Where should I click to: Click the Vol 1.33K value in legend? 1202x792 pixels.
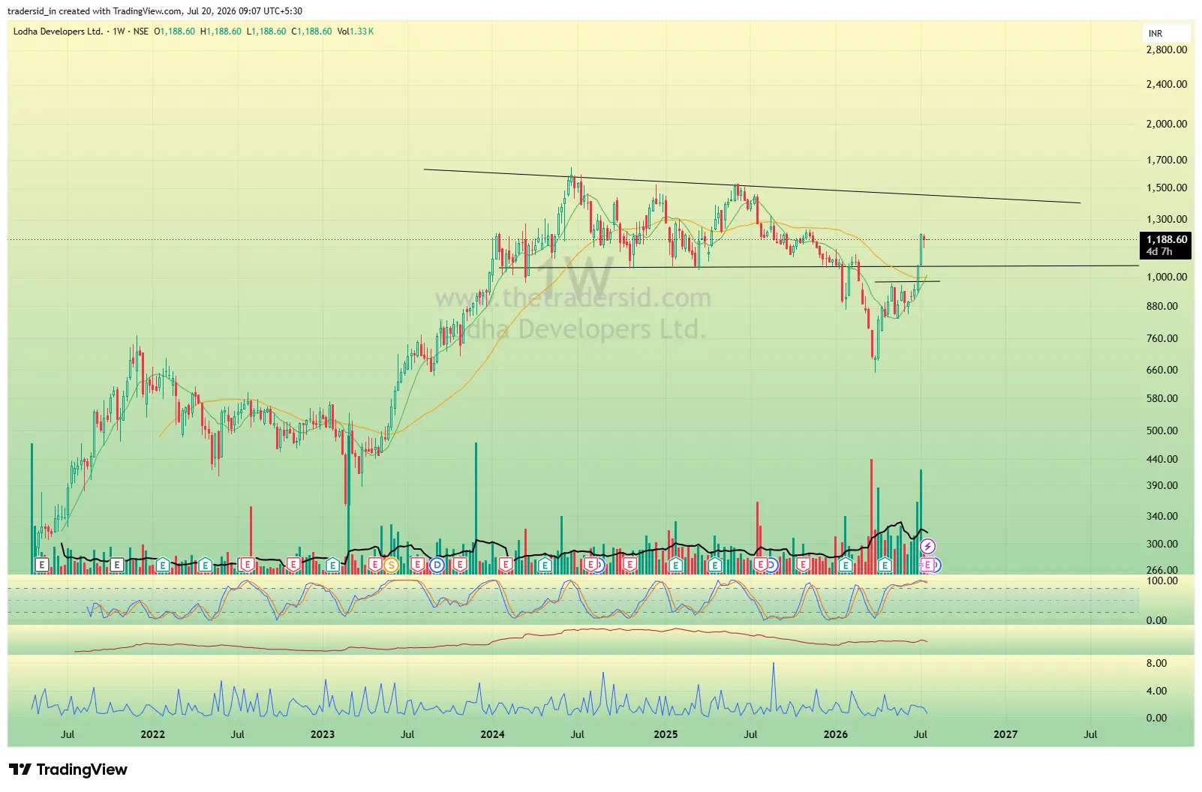click(356, 31)
